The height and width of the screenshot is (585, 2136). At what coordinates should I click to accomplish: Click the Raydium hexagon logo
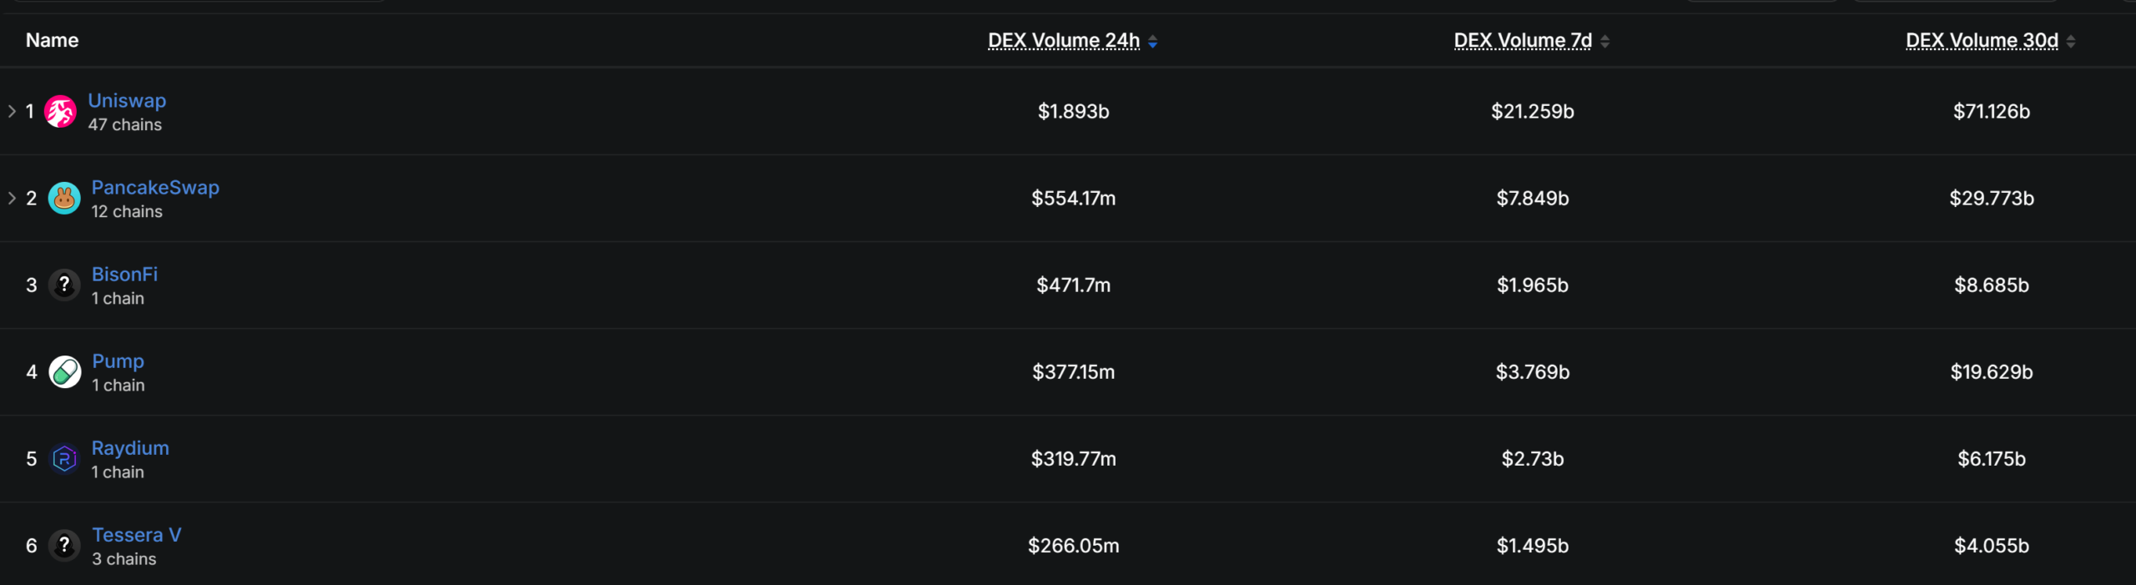pos(64,459)
